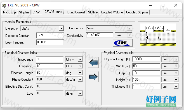Open the Width (W) um unit dropdown
This screenshot has width=184, height=110.
pyautogui.click(x=176, y=66)
